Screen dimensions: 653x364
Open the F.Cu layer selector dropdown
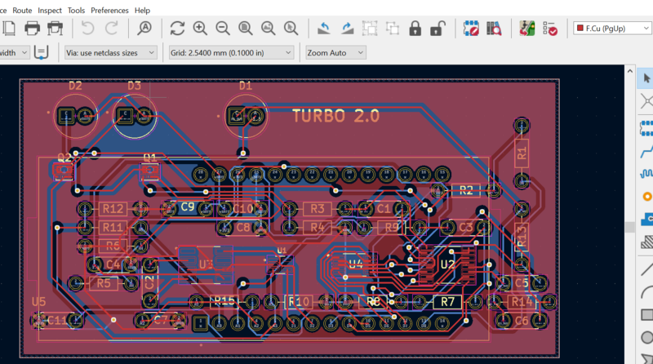click(613, 29)
